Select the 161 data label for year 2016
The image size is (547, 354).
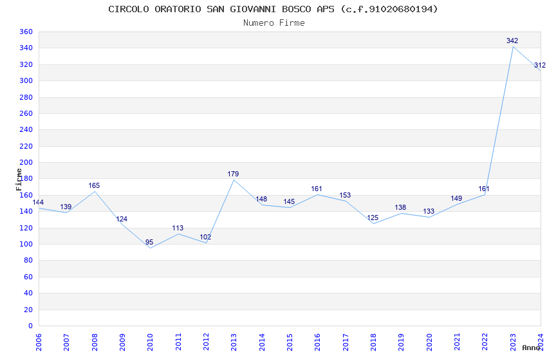(317, 189)
